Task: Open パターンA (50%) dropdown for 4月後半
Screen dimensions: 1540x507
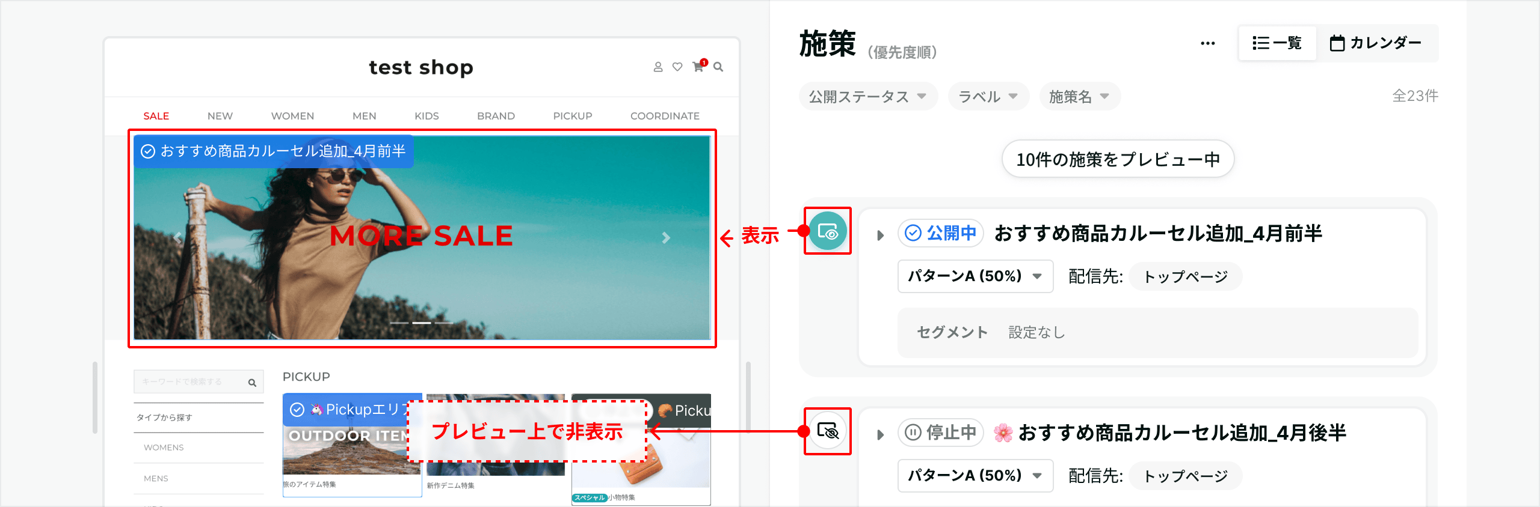Action: point(975,476)
